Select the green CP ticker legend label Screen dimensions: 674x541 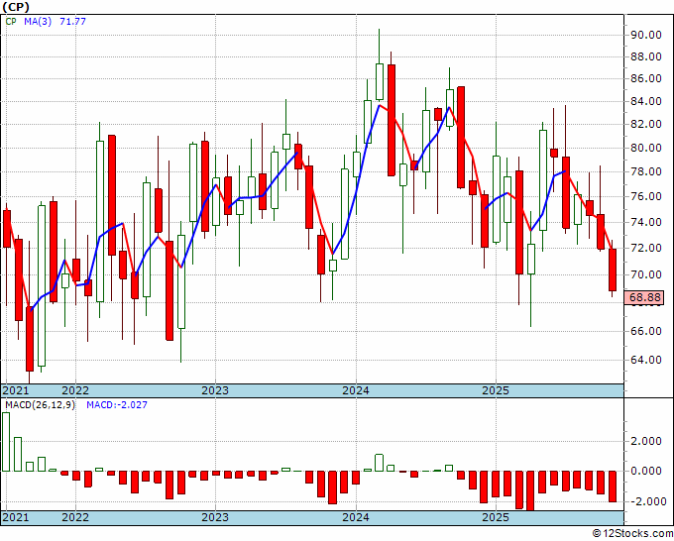point(11,21)
